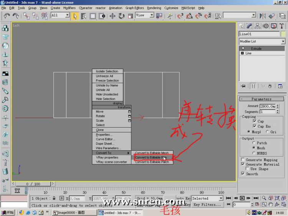Click the Windows Start button
The height and width of the screenshot is (216, 288).
tap(8, 213)
